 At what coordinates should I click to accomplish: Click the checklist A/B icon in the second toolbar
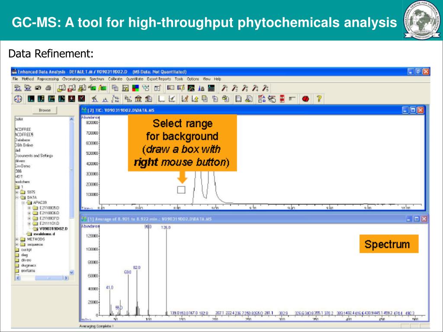[262, 99]
